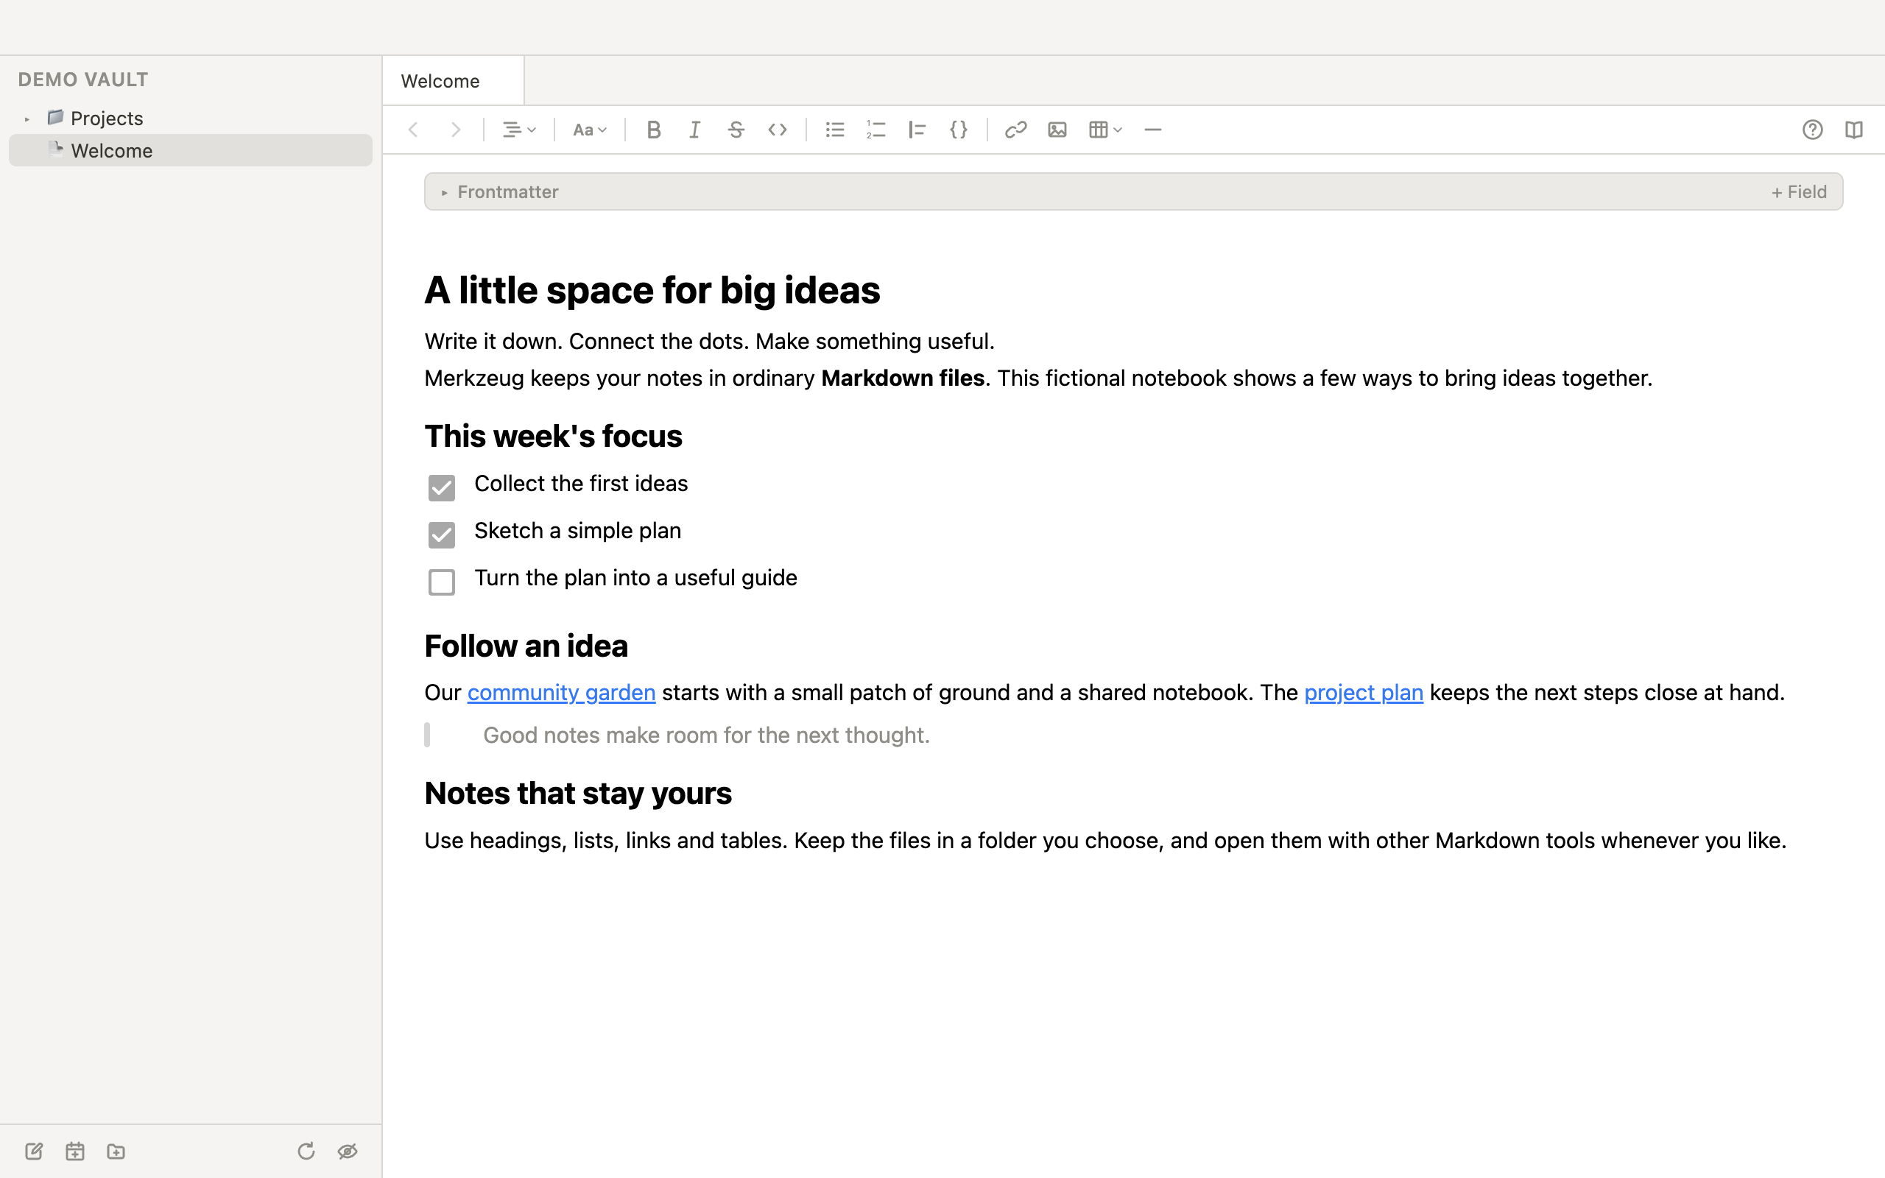The image size is (1885, 1178).
Task: Open the project plan link
Action: [x=1363, y=693]
